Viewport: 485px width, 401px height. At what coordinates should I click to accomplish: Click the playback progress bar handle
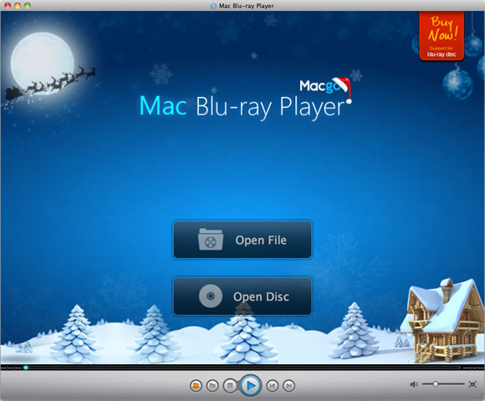coord(26,368)
